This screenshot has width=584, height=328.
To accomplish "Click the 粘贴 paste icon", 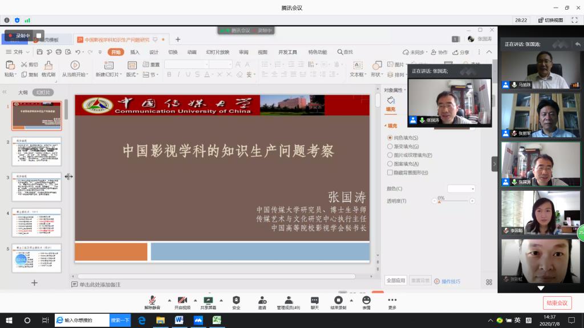I will pos(10,65).
